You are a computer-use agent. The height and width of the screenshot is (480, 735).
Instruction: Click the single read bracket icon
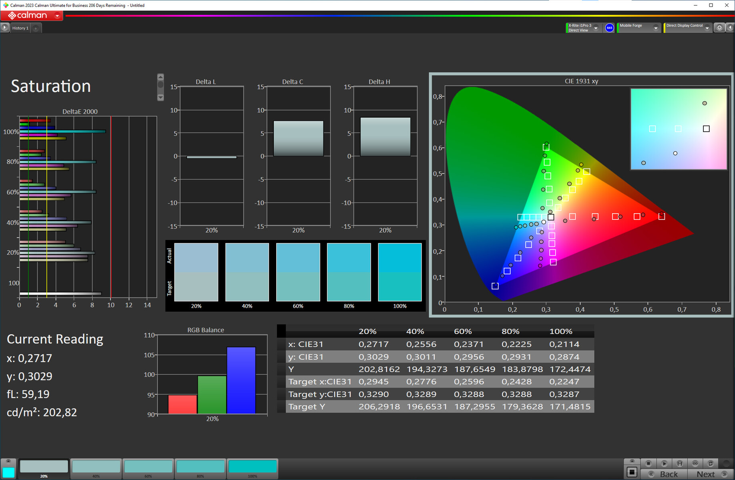679,463
